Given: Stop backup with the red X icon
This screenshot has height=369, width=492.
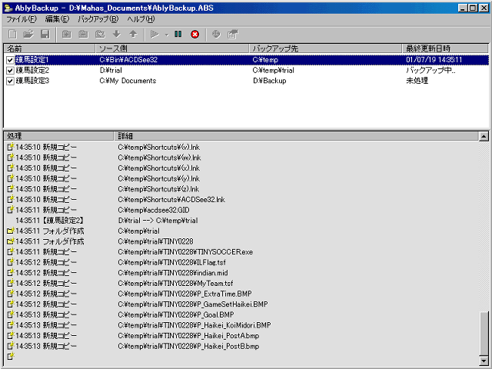Looking at the screenshot, I should point(194,34).
